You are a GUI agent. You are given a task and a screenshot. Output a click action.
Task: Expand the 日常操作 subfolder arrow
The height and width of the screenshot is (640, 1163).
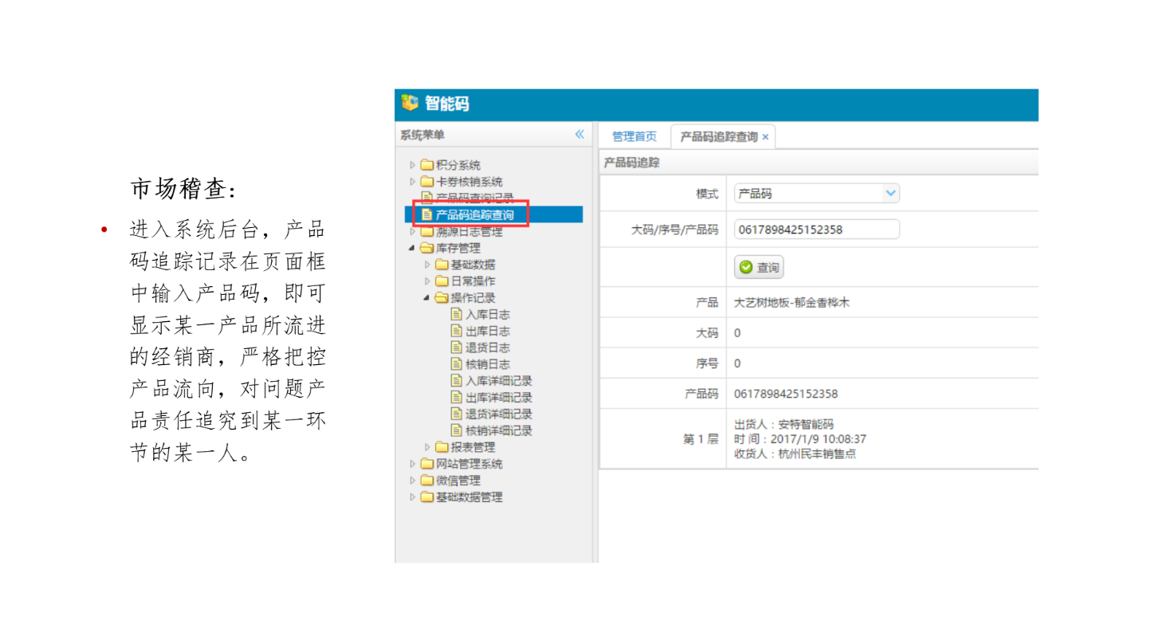(x=428, y=281)
